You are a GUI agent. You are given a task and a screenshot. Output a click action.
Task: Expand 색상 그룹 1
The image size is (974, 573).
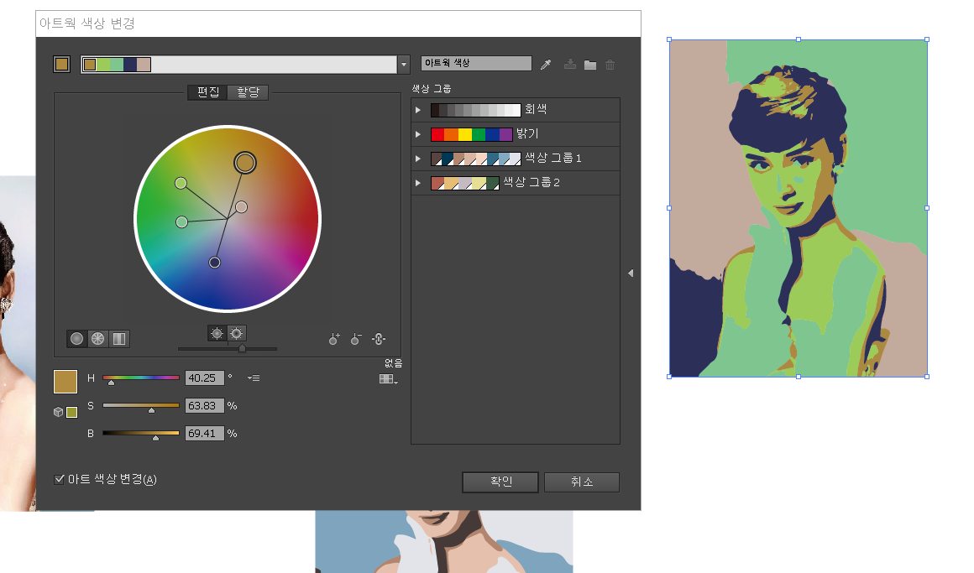click(418, 159)
